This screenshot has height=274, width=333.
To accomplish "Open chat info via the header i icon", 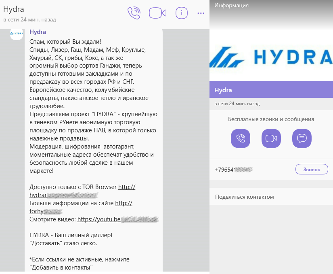I will (182, 13).
